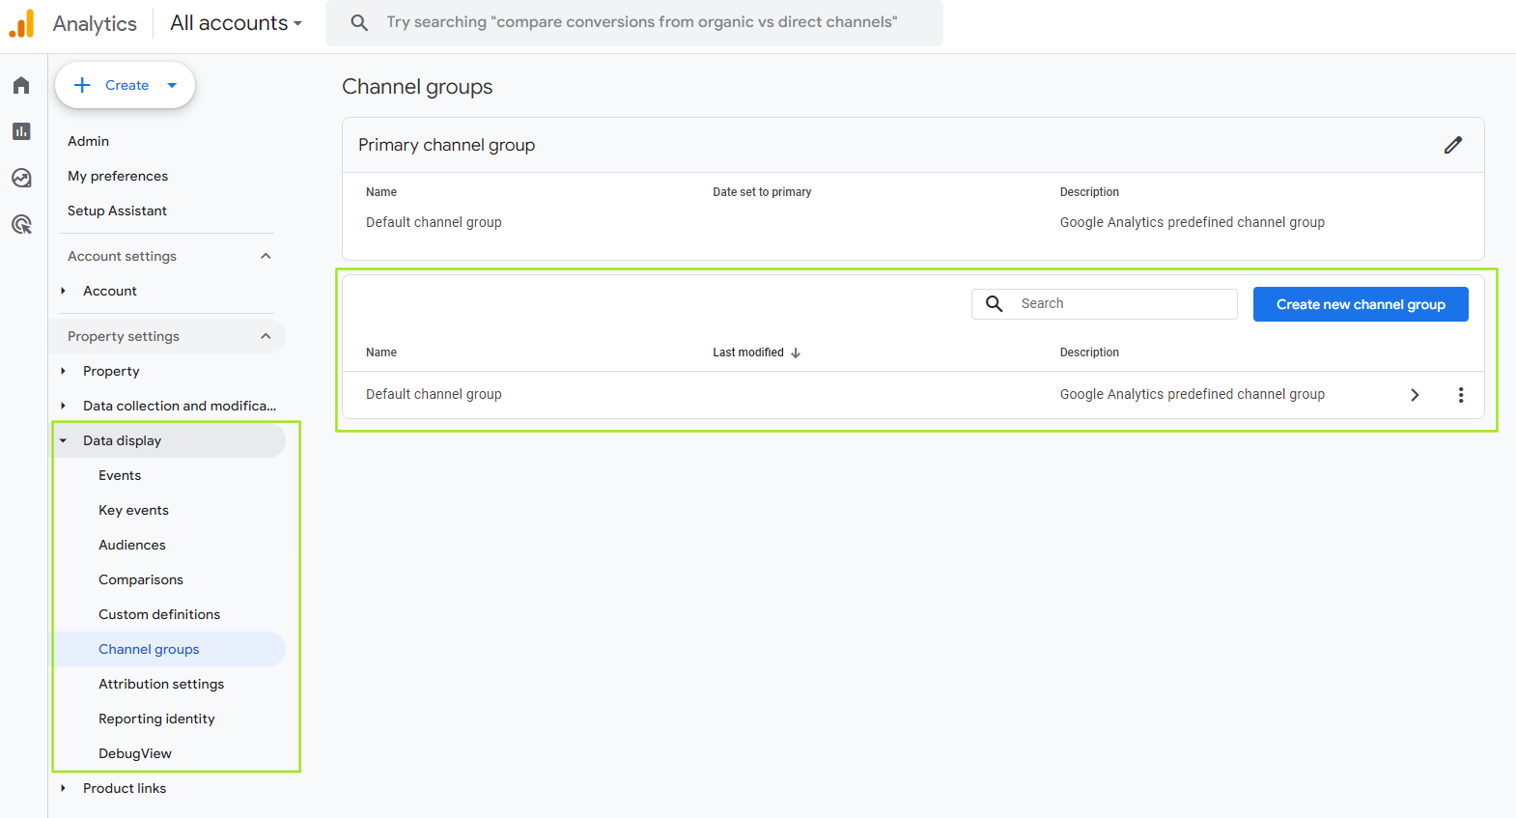The height and width of the screenshot is (818, 1516).
Task: Open Comparisons in sidebar
Action: (141, 579)
